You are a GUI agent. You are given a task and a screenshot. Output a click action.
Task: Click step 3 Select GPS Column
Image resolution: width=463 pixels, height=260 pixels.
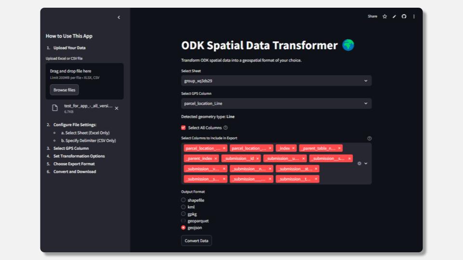coord(71,148)
